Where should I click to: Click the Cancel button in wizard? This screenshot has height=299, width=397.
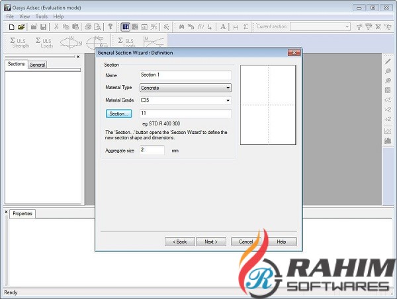click(x=246, y=242)
